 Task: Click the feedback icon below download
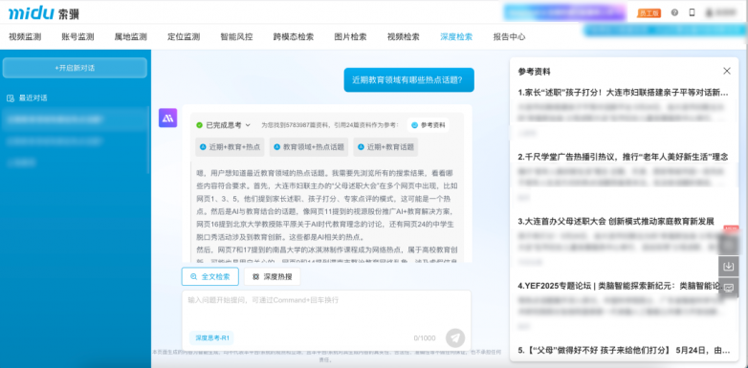tap(729, 288)
